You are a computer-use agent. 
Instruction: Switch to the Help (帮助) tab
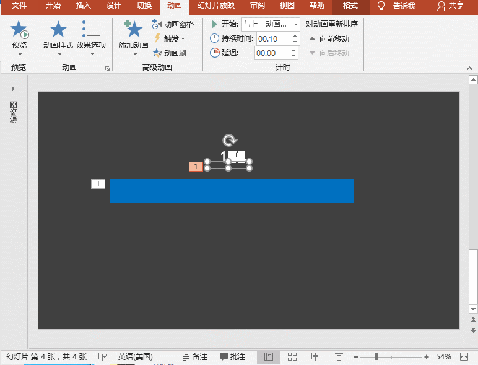point(317,6)
